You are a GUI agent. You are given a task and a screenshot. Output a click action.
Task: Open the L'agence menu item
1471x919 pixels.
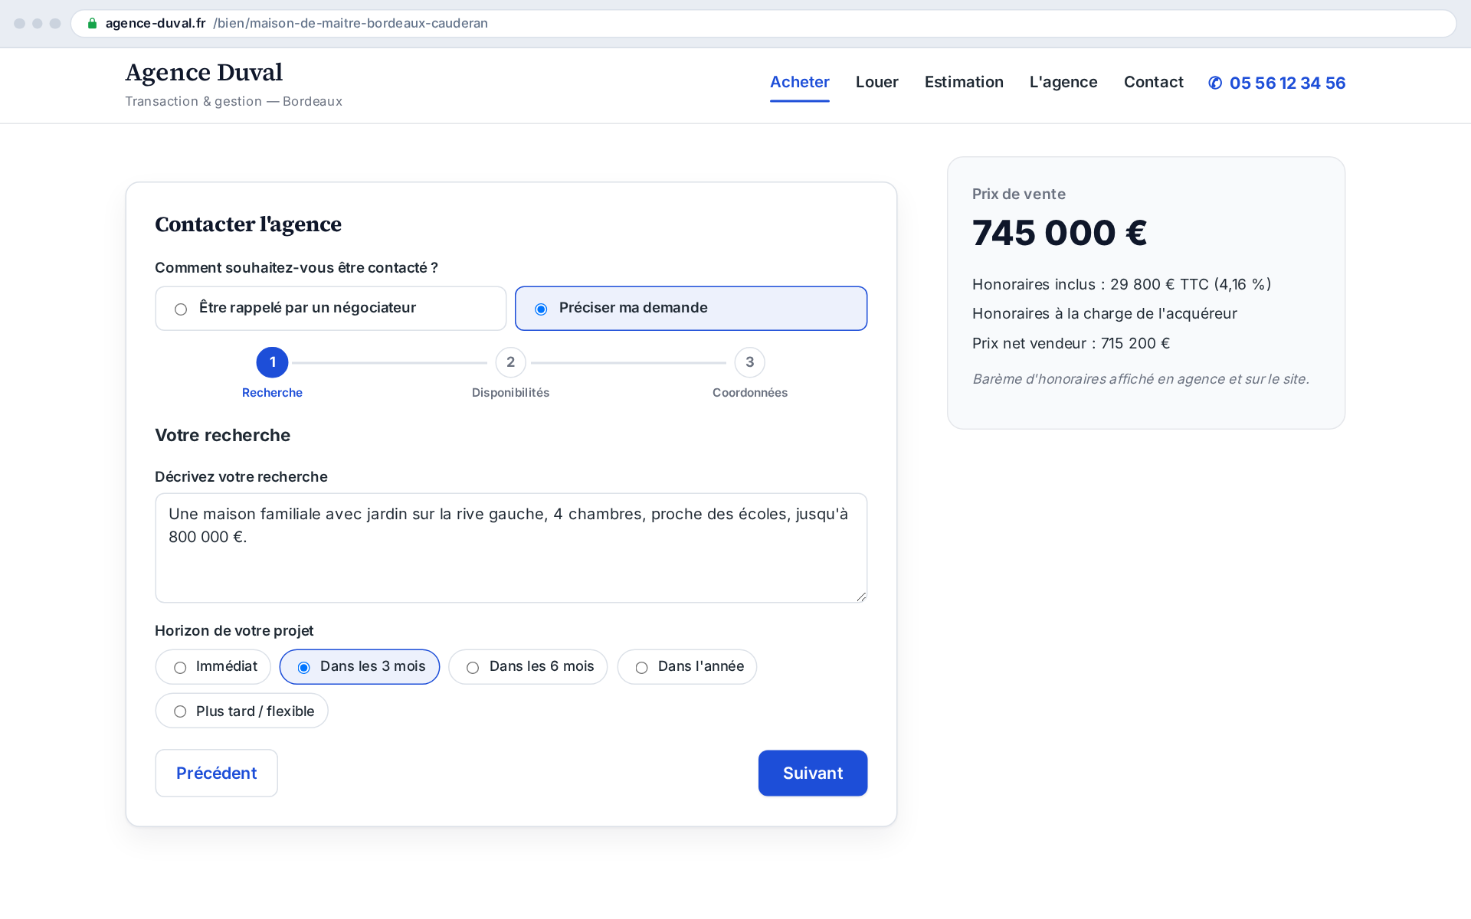pos(1063,82)
